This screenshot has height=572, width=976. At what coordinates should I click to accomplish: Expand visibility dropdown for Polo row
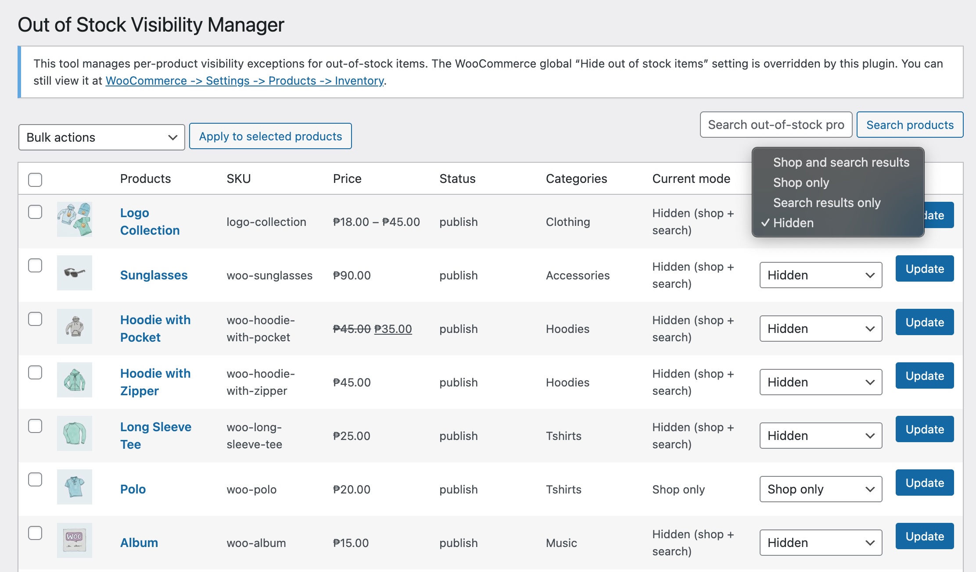(820, 489)
